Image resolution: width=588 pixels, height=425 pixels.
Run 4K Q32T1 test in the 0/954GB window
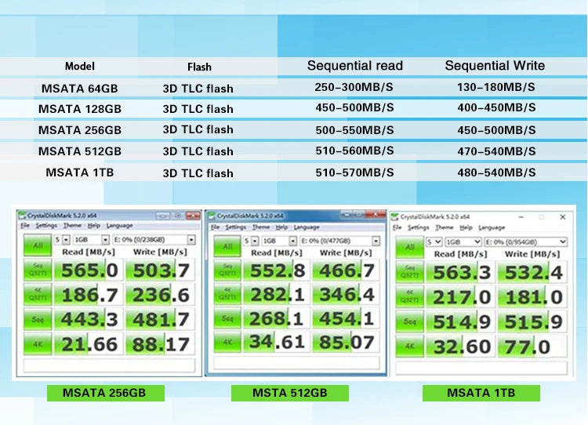[x=409, y=296]
